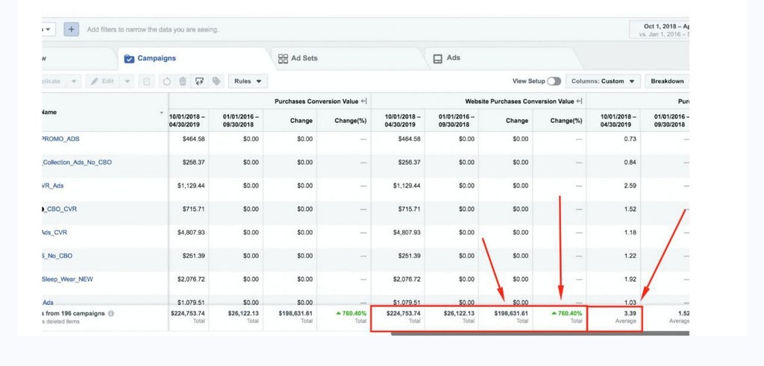Screen dimensions: 764x366
Task: Open the Ads_CVR campaign link
Action: 54,232
